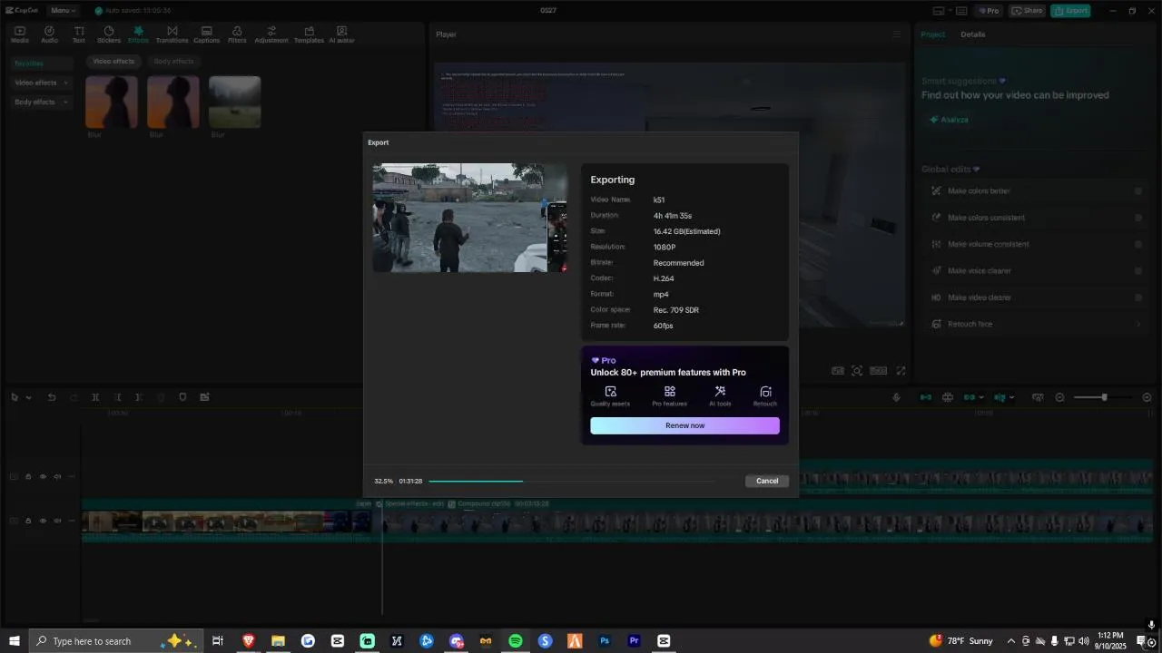Open the Media panel in CapCut
Screen dimensions: 1162x653
(x=19, y=34)
